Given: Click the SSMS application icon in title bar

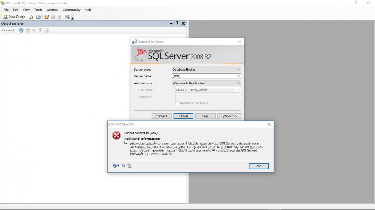Looking at the screenshot, I should pyautogui.click(x=3, y=3).
